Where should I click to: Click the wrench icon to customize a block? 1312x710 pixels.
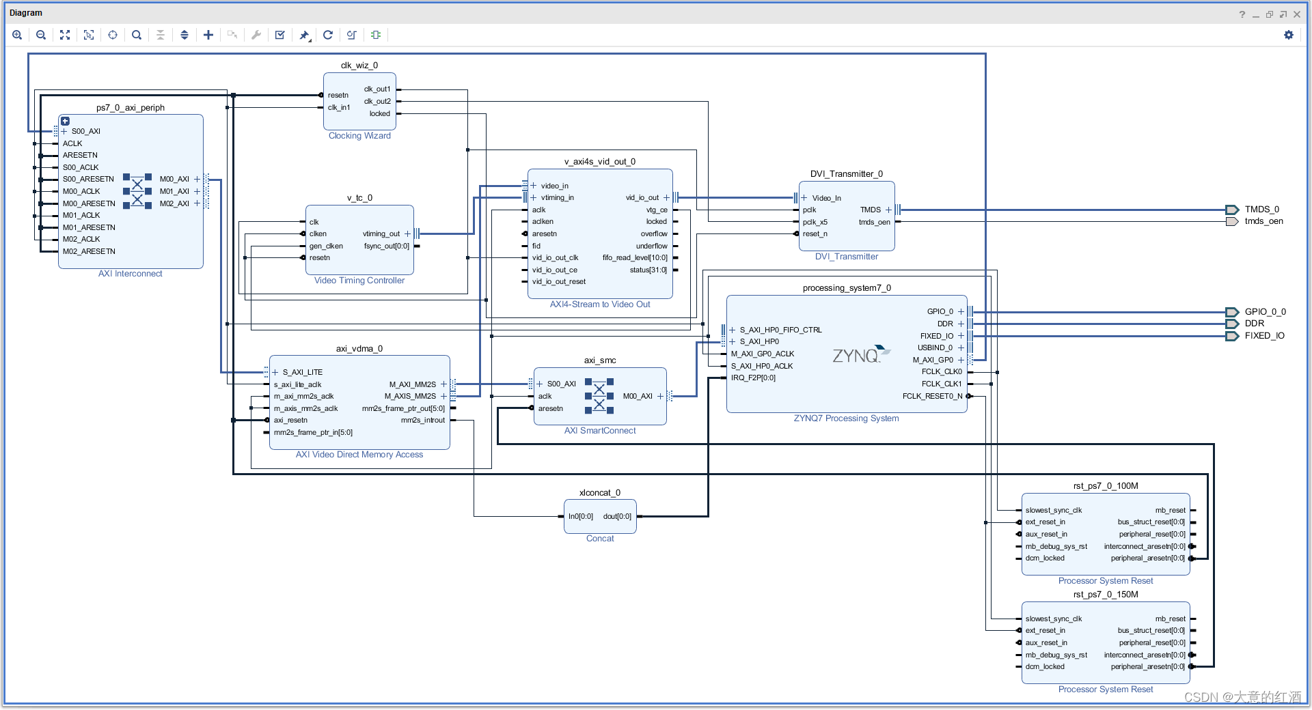pyautogui.click(x=256, y=35)
